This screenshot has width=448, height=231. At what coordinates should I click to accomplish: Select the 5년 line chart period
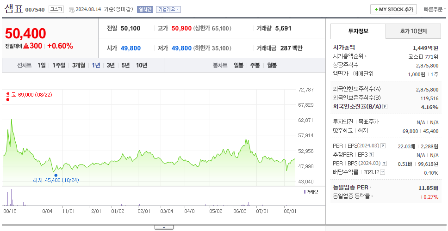point(125,65)
